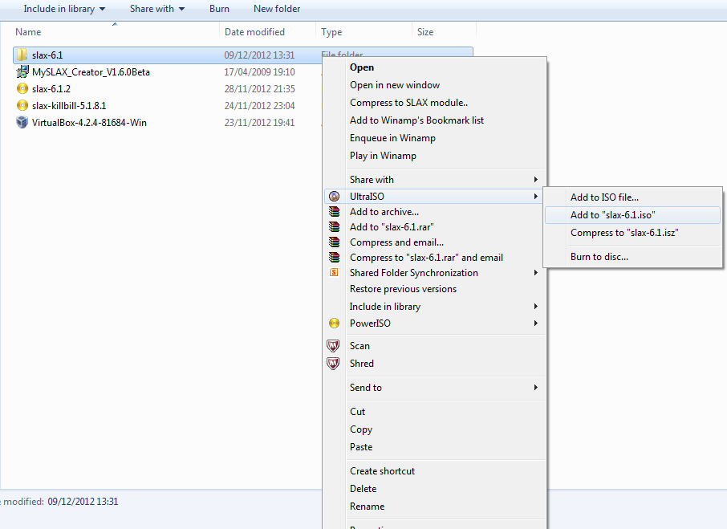Choose Compress to SLAX module

click(x=408, y=103)
